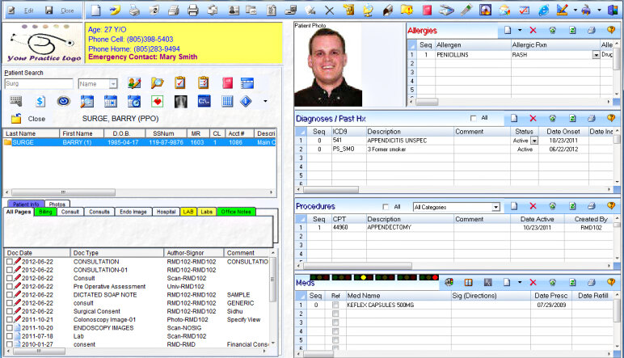The width and height of the screenshot is (624, 358).
Task: Delete allergy with red X icon
Action: 534,30
